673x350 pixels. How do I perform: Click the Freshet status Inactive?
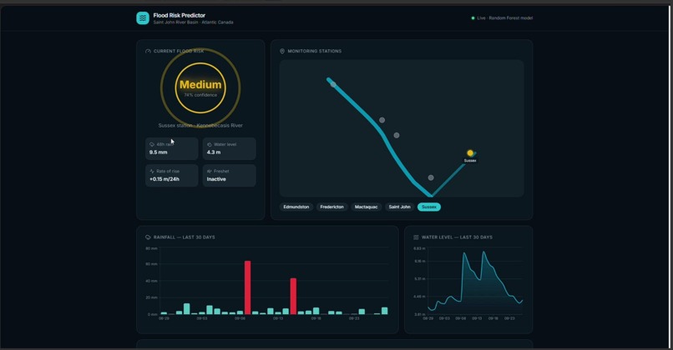(216, 179)
